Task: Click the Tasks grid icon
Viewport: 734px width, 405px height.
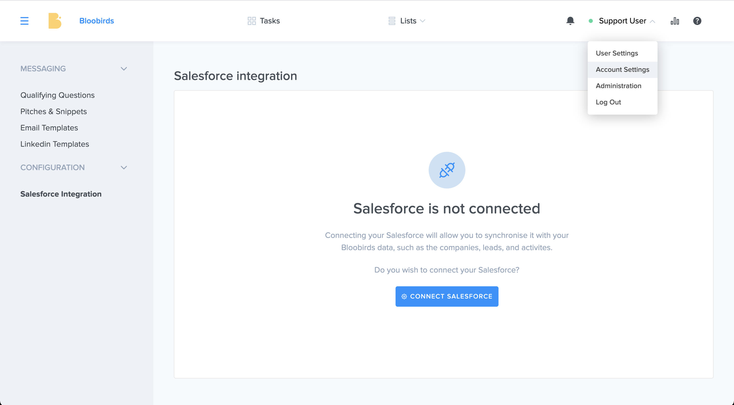Action: click(252, 21)
